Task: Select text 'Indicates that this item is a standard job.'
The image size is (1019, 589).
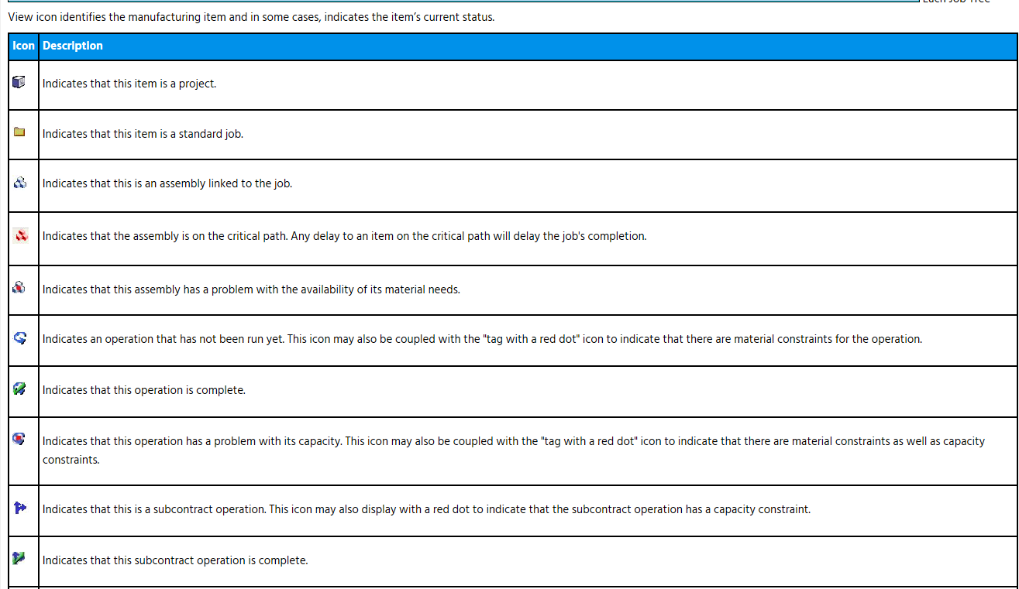Action: (x=143, y=134)
